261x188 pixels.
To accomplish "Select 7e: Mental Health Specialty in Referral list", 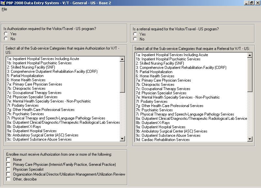I will click(x=191, y=97).
